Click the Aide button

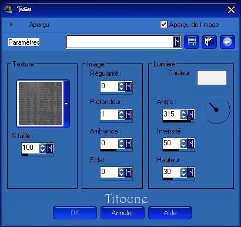click(170, 213)
